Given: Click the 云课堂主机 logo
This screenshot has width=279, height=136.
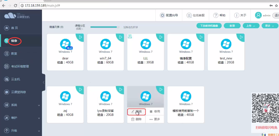Looking at the screenshot, I should pyautogui.click(x=17, y=16).
